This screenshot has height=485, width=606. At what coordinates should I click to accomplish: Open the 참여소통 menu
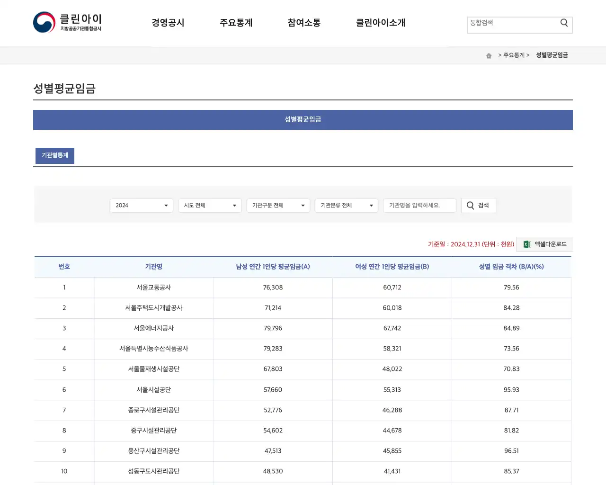pos(303,22)
